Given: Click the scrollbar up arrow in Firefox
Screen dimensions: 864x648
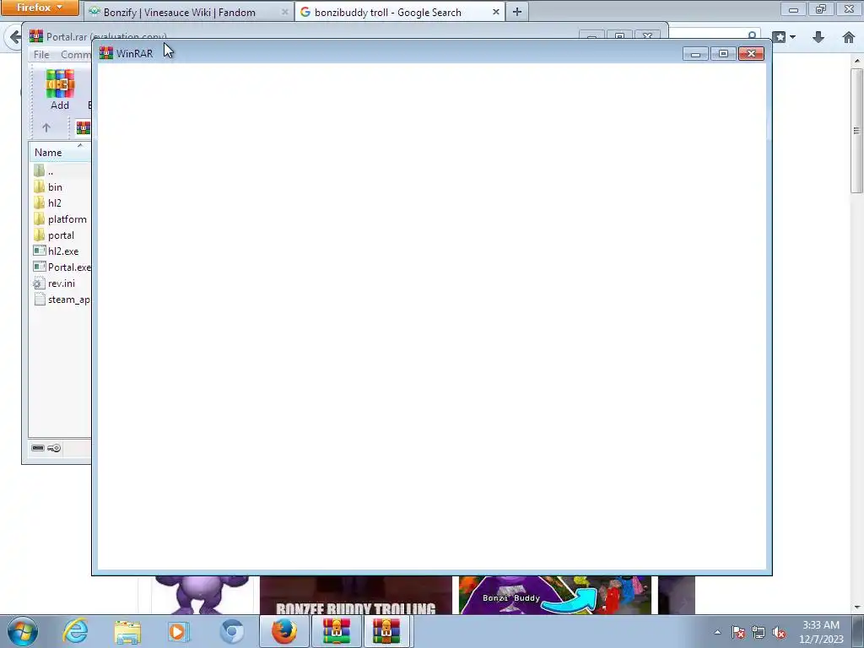Looking at the screenshot, I should pos(856,60).
